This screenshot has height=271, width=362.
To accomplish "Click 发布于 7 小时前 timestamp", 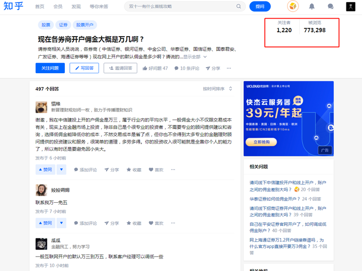I will point(51,211).
